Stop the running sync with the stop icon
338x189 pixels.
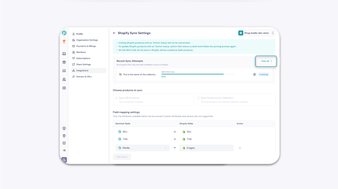[x=254, y=74]
